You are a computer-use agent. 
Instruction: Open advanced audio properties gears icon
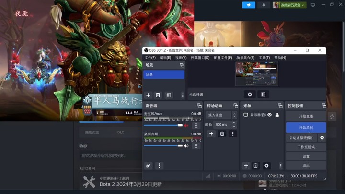click(x=148, y=166)
